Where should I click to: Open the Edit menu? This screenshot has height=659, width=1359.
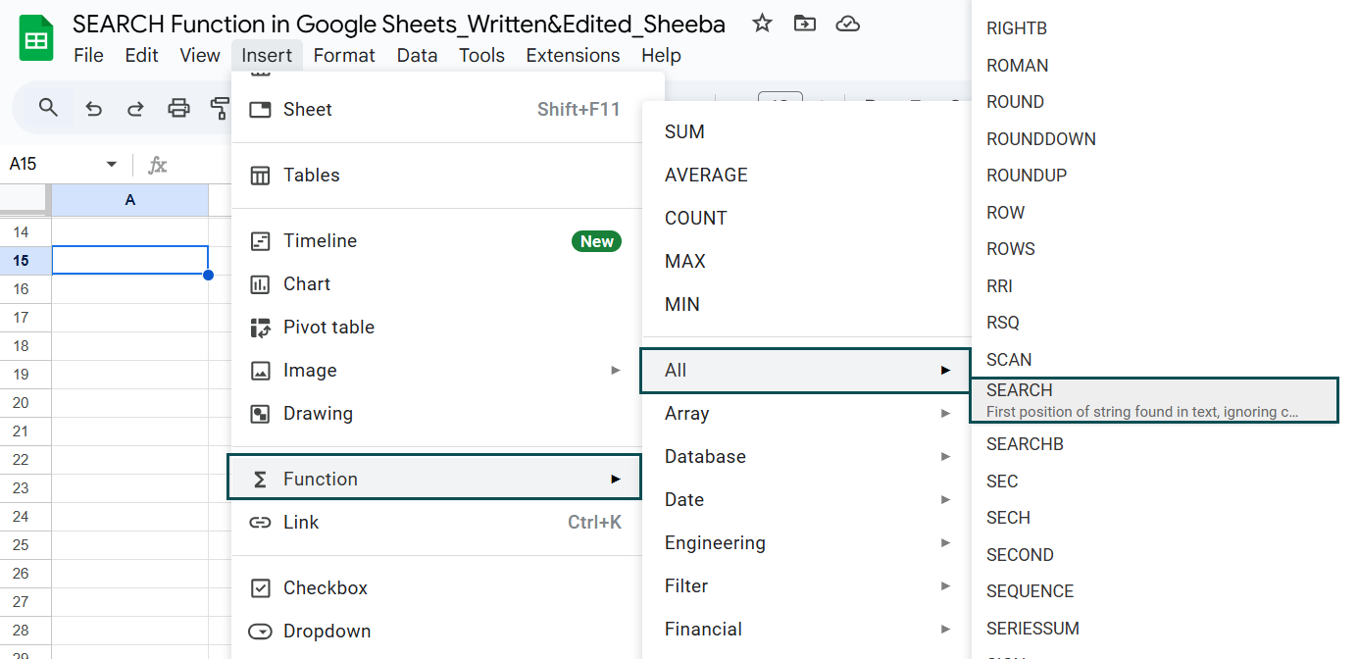(141, 56)
